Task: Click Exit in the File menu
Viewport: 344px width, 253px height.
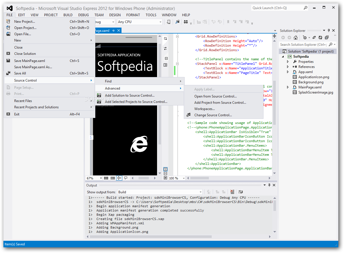Action: tap(50, 114)
